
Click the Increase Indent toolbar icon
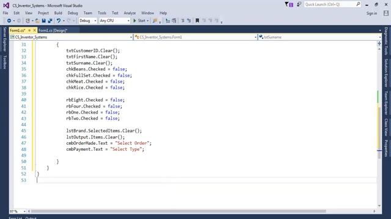click(189, 21)
